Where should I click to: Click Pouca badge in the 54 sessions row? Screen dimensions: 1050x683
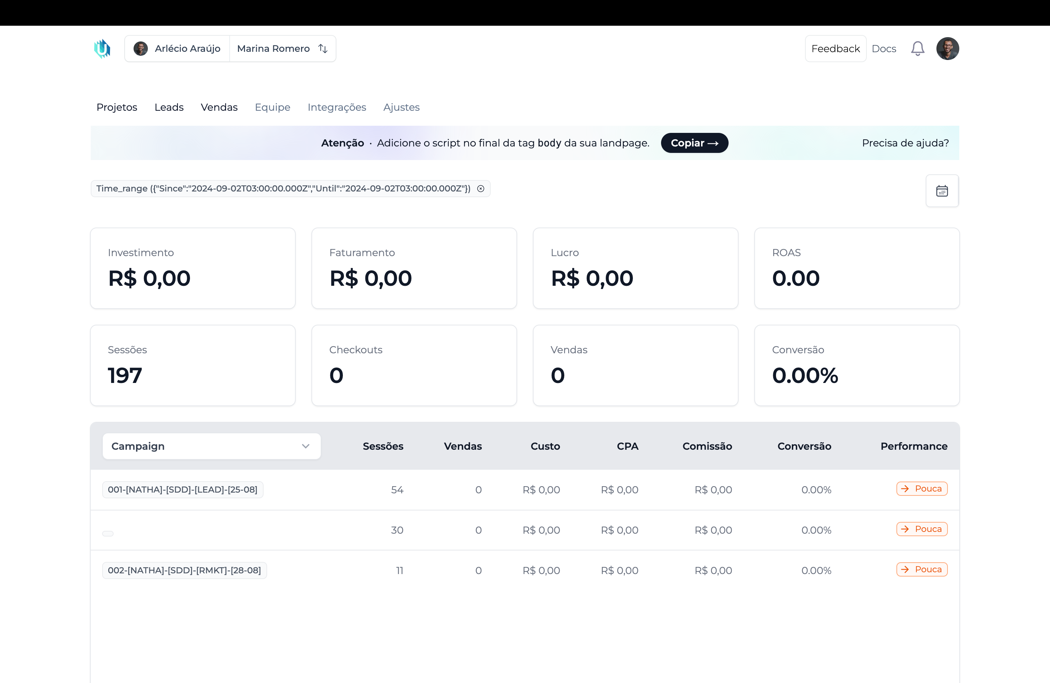click(922, 489)
